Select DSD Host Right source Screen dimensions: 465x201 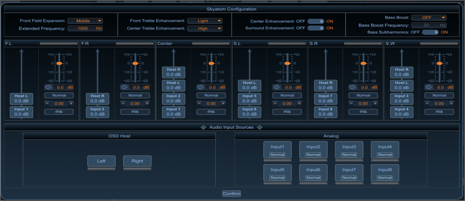pos(137,161)
